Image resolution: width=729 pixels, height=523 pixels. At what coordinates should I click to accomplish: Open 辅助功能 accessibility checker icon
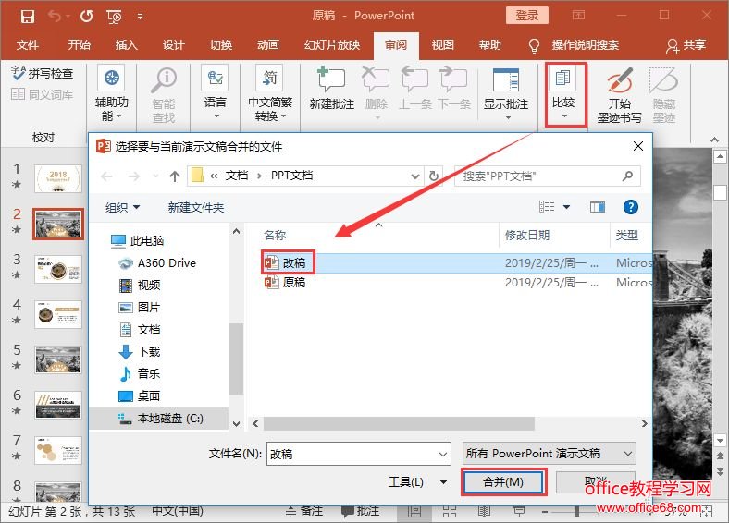112,78
